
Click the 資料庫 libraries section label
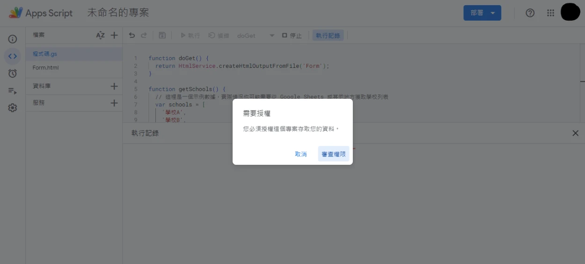41,86
